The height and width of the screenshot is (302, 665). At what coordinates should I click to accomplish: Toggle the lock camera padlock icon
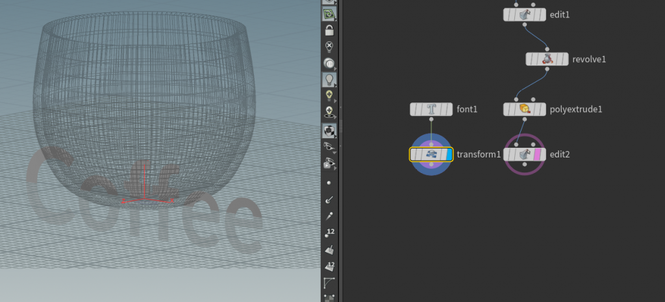pyautogui.click(x=329, y=30)
